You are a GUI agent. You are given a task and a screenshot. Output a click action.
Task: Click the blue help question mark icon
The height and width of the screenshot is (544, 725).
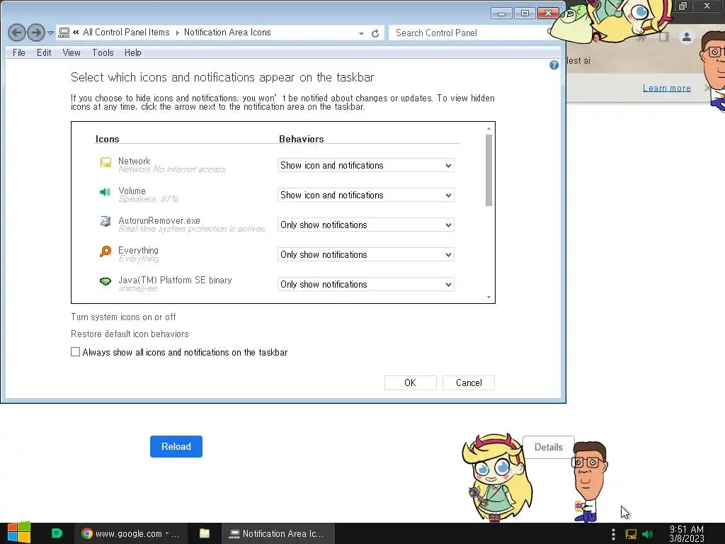pos(554,65)
